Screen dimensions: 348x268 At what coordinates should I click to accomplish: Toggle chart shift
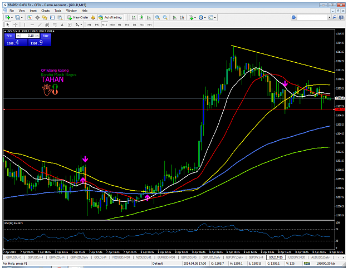point(182,17)
